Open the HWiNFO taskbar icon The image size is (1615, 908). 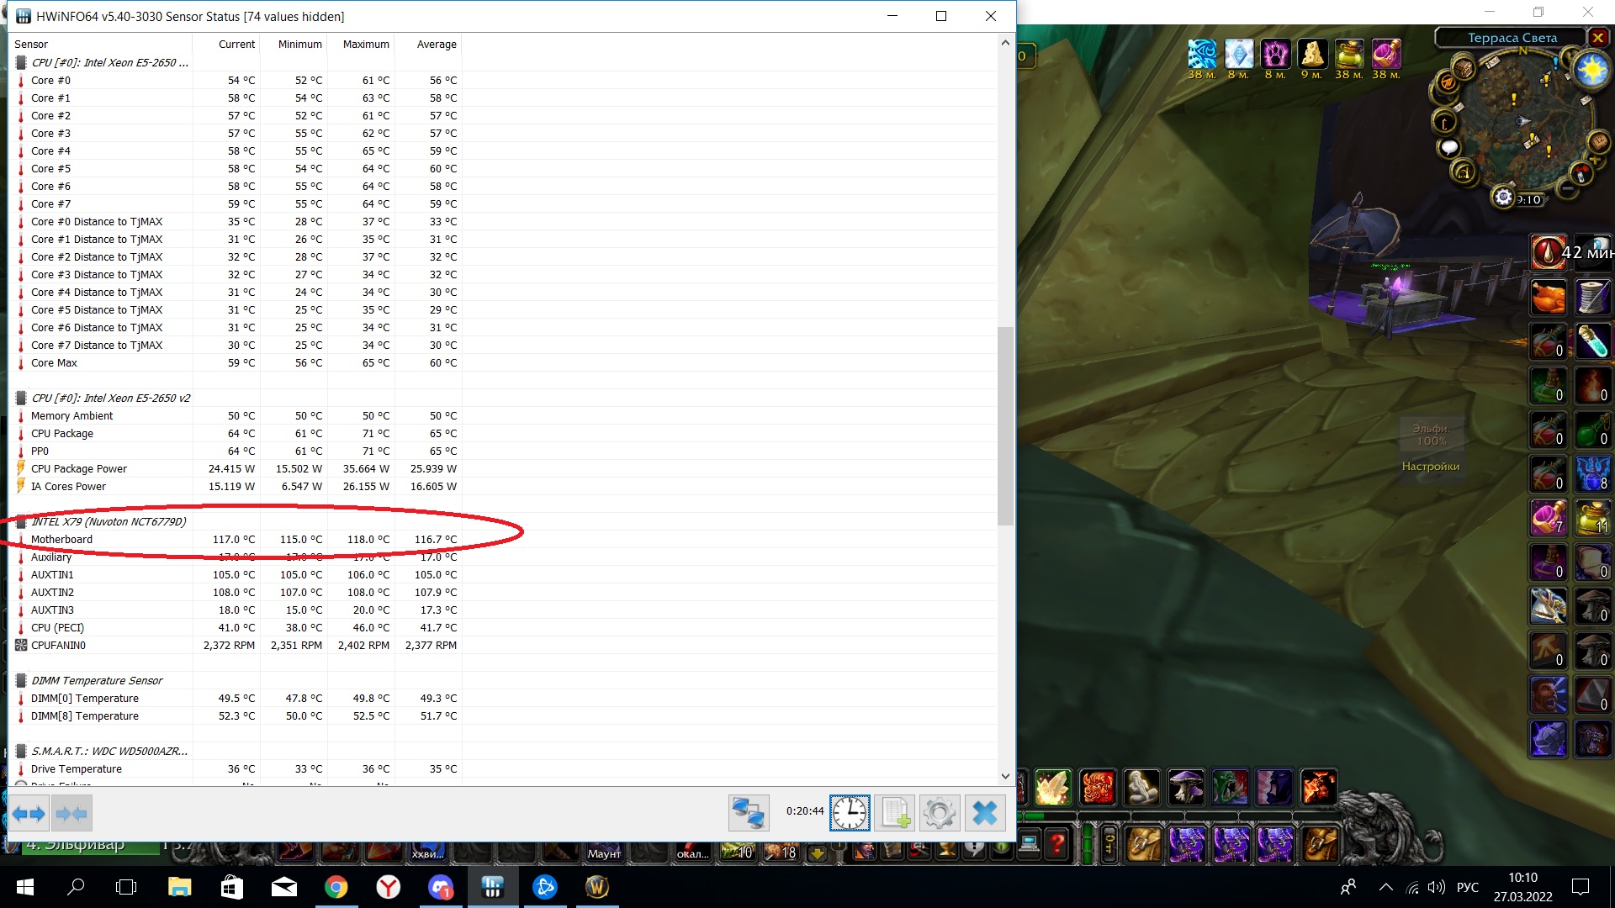point(493,887)
